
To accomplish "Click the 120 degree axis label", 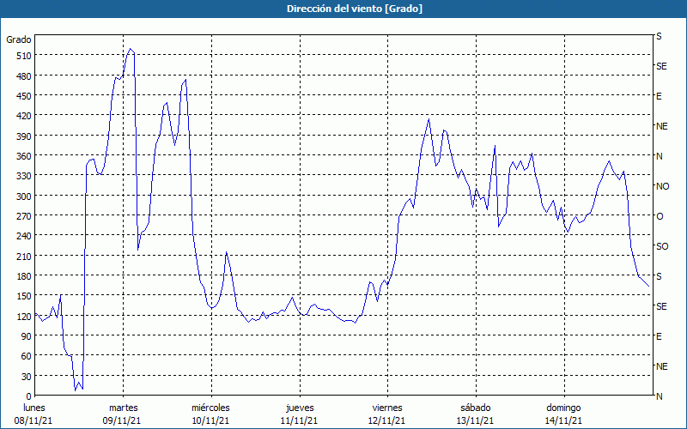I will [x=24, y=316].
